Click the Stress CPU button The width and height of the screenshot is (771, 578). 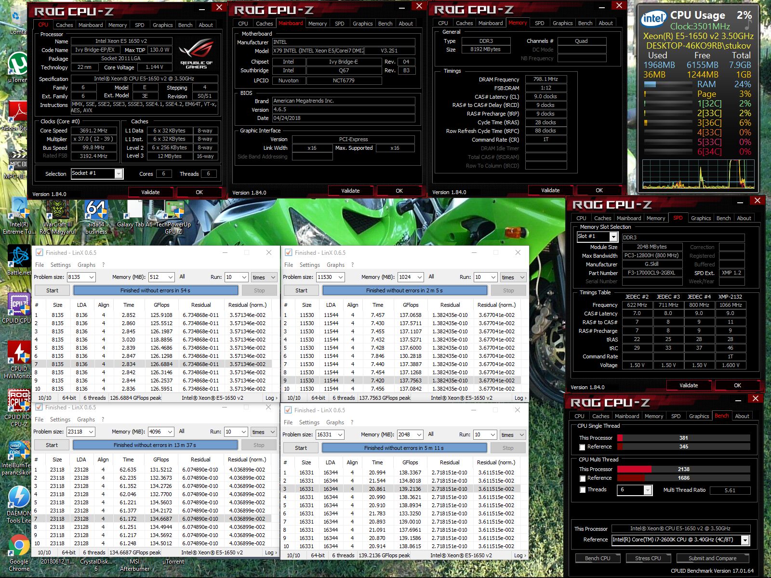[x=648, y=558]
